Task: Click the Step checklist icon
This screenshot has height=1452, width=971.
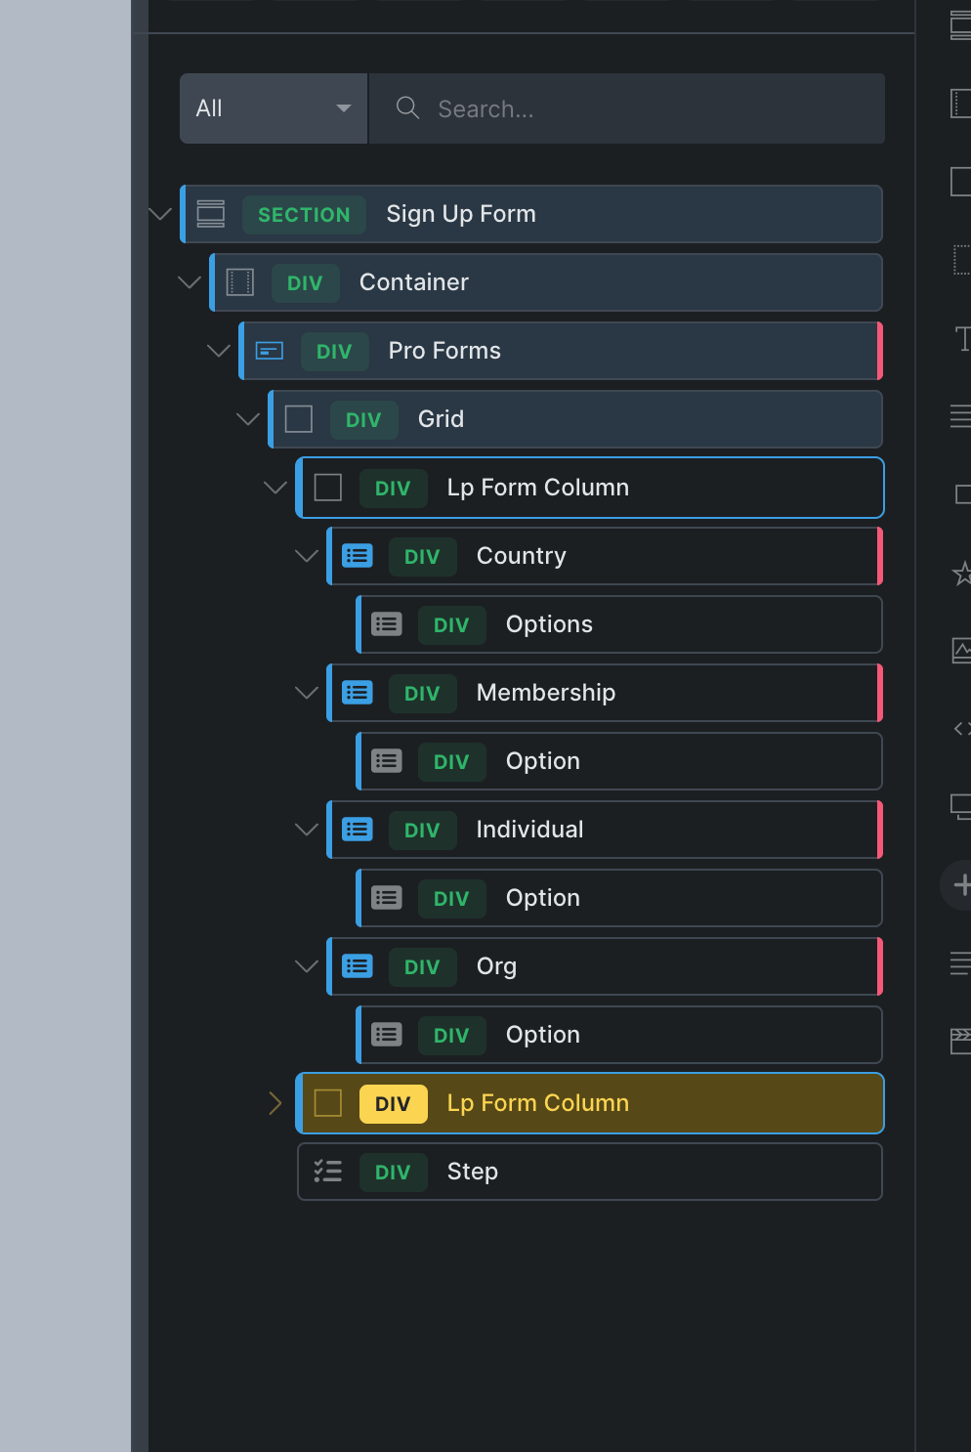Action: [328, 1172]
